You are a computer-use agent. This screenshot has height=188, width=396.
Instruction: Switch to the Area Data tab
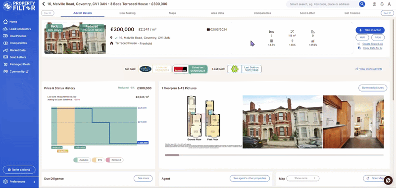[x=217, y=13]
